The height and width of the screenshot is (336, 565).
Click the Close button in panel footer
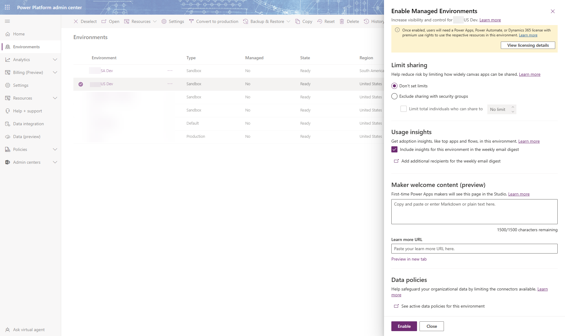tap(431, 326)
